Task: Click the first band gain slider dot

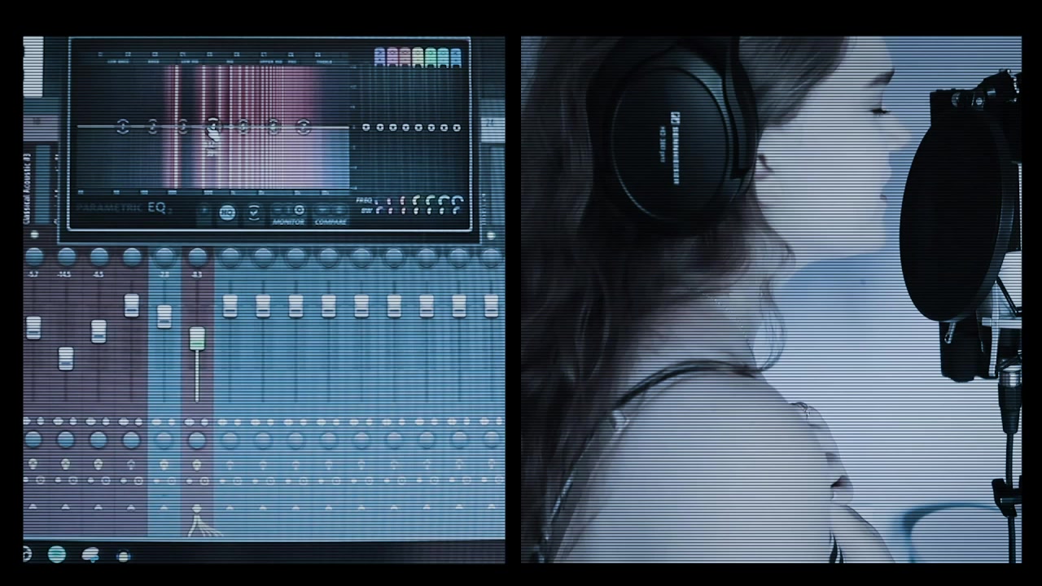Action: coord(367,127)
